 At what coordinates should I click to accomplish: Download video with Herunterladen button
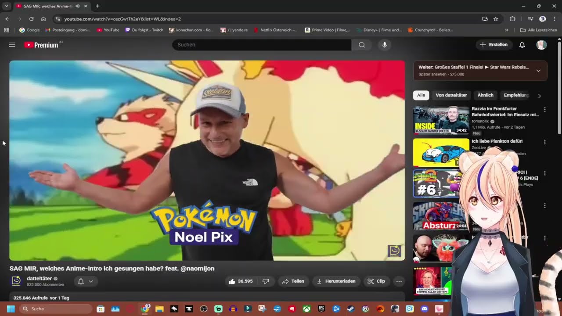click(336, 281)
